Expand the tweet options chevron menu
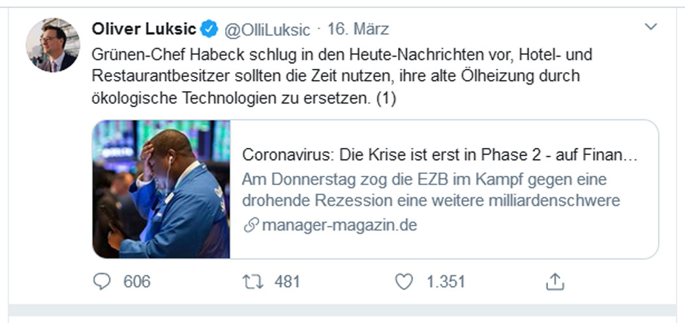The image size is (685, 323). point(651,27)
